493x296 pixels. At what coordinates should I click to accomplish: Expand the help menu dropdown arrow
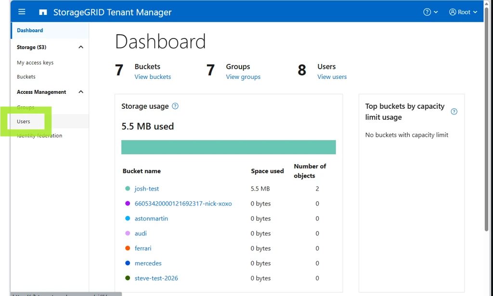[436, 12]
